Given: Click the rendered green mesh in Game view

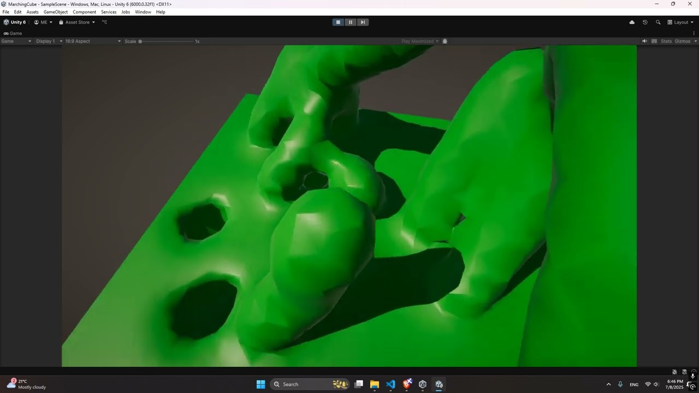Looking at the screenshot, I should [x=349, y=206].
